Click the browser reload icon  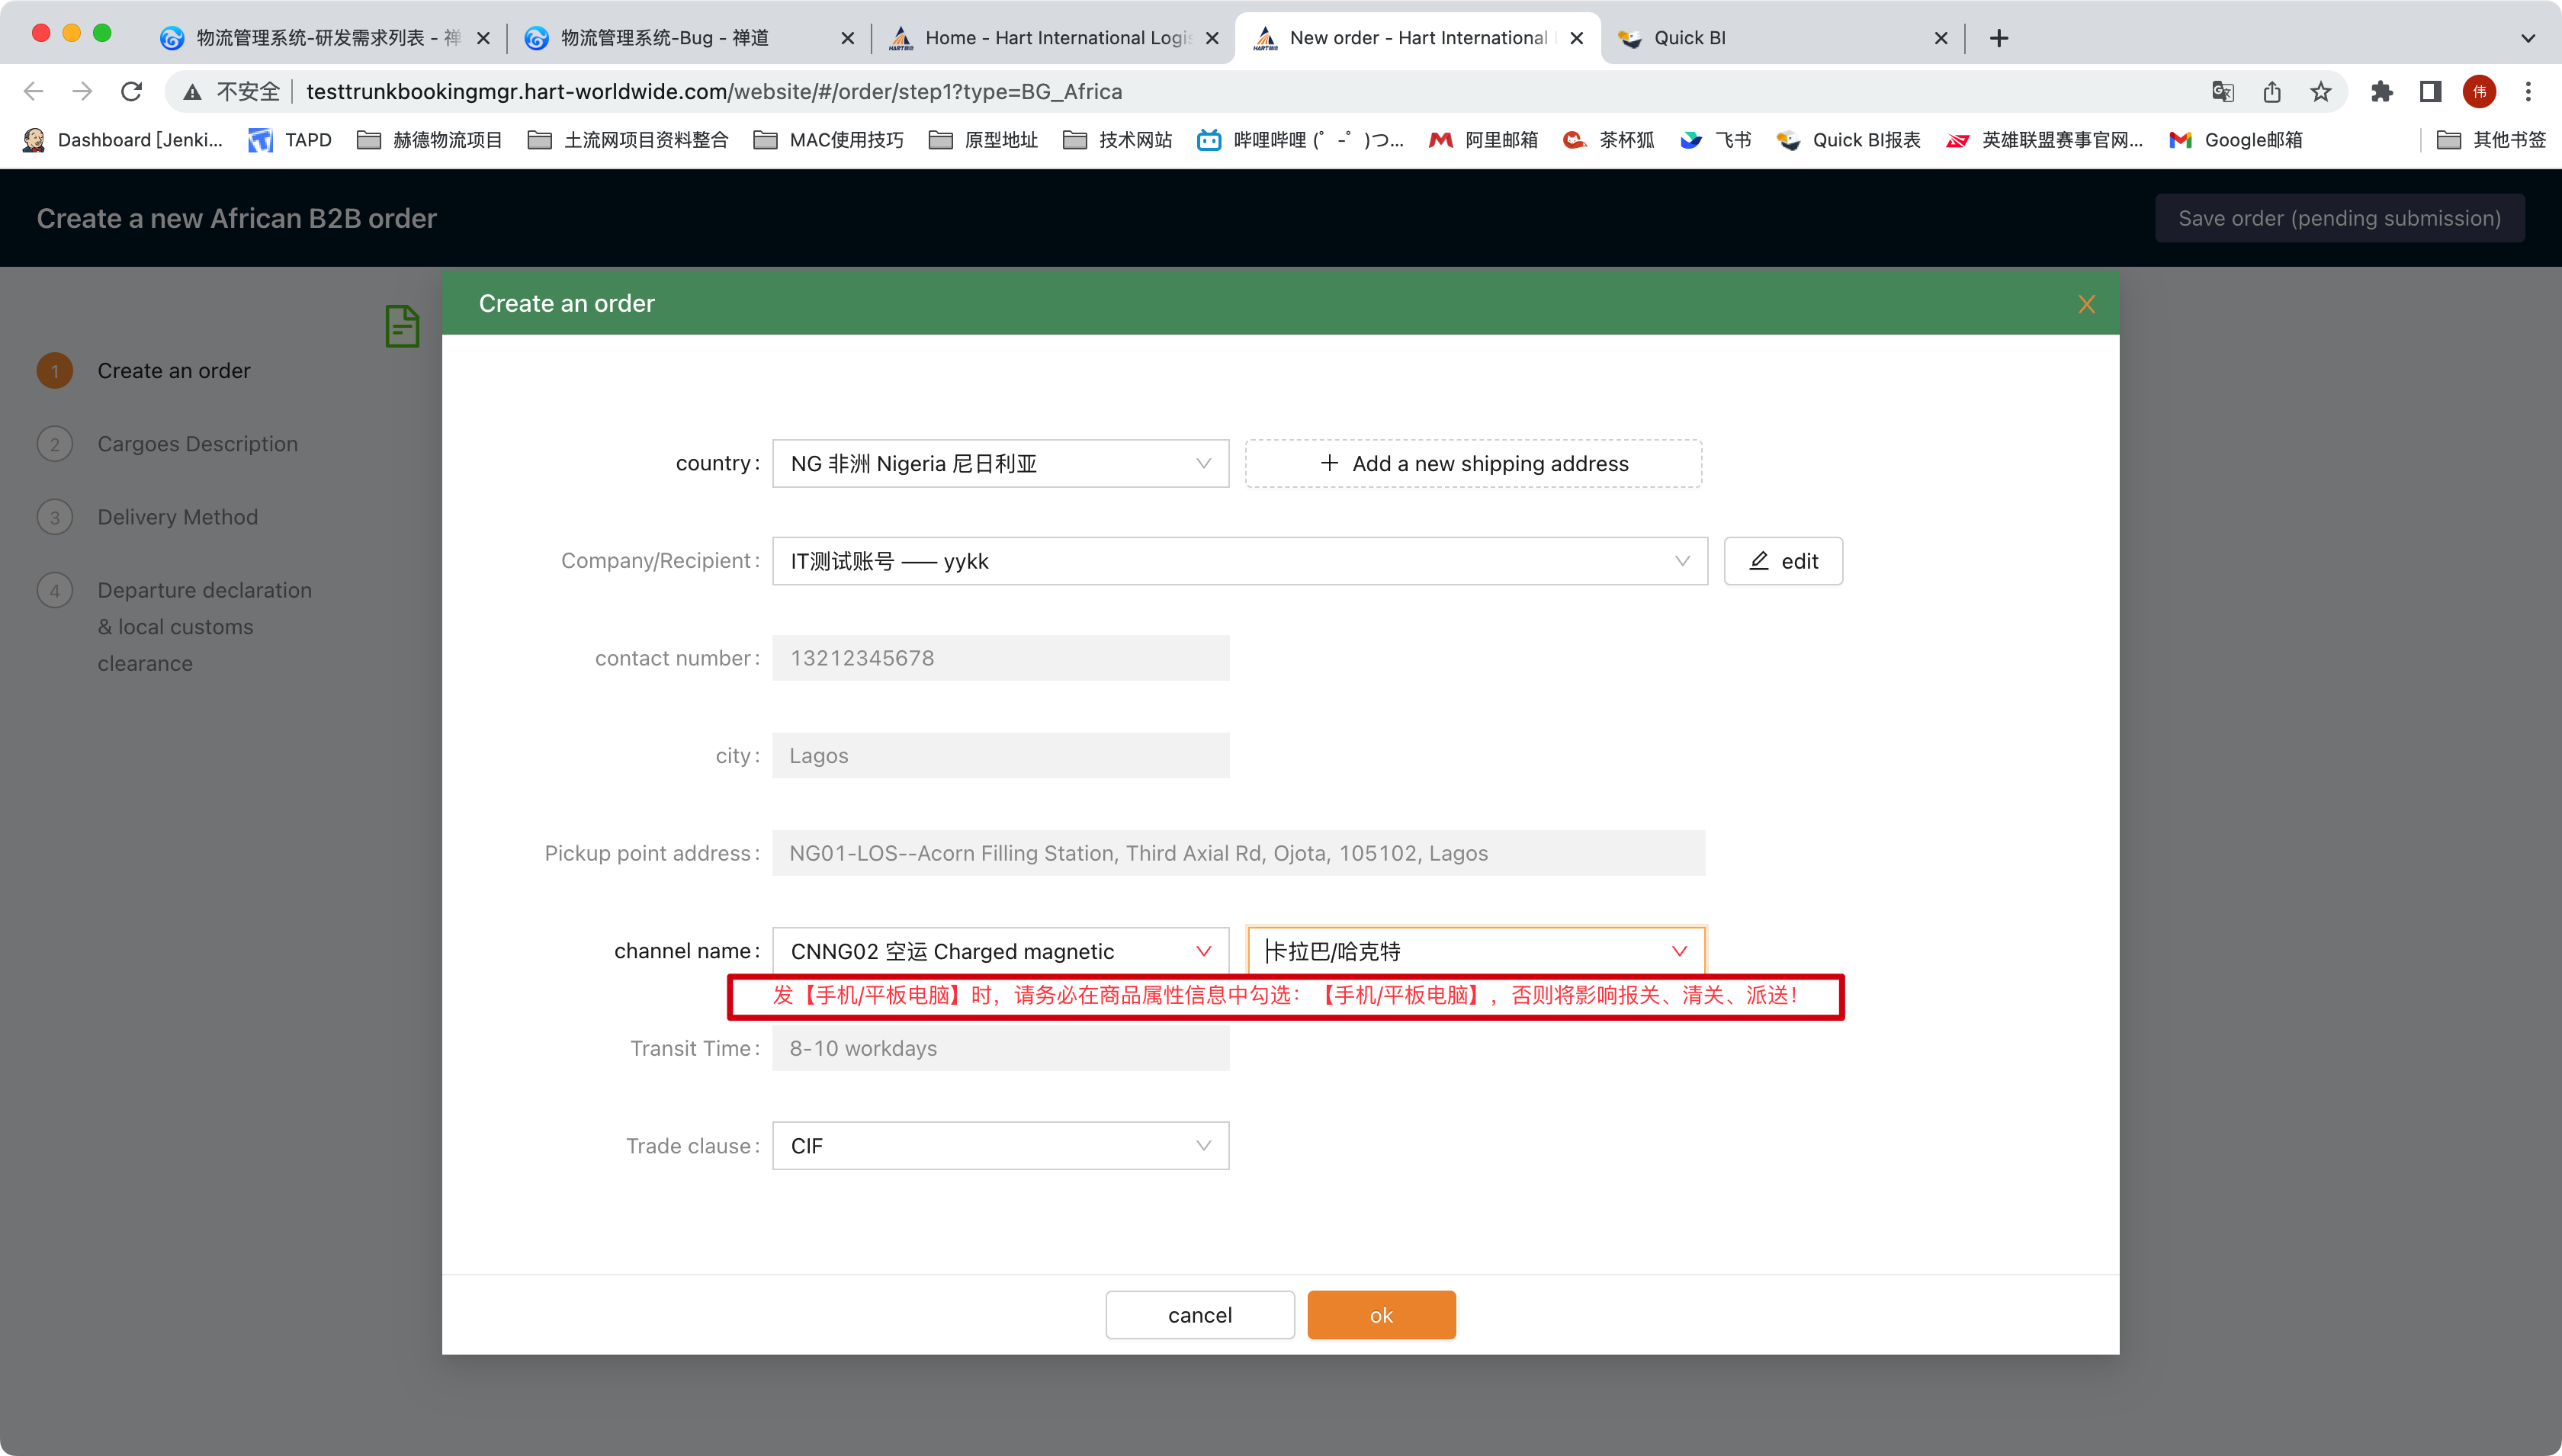pyautogui.click(x=131, y=92)
